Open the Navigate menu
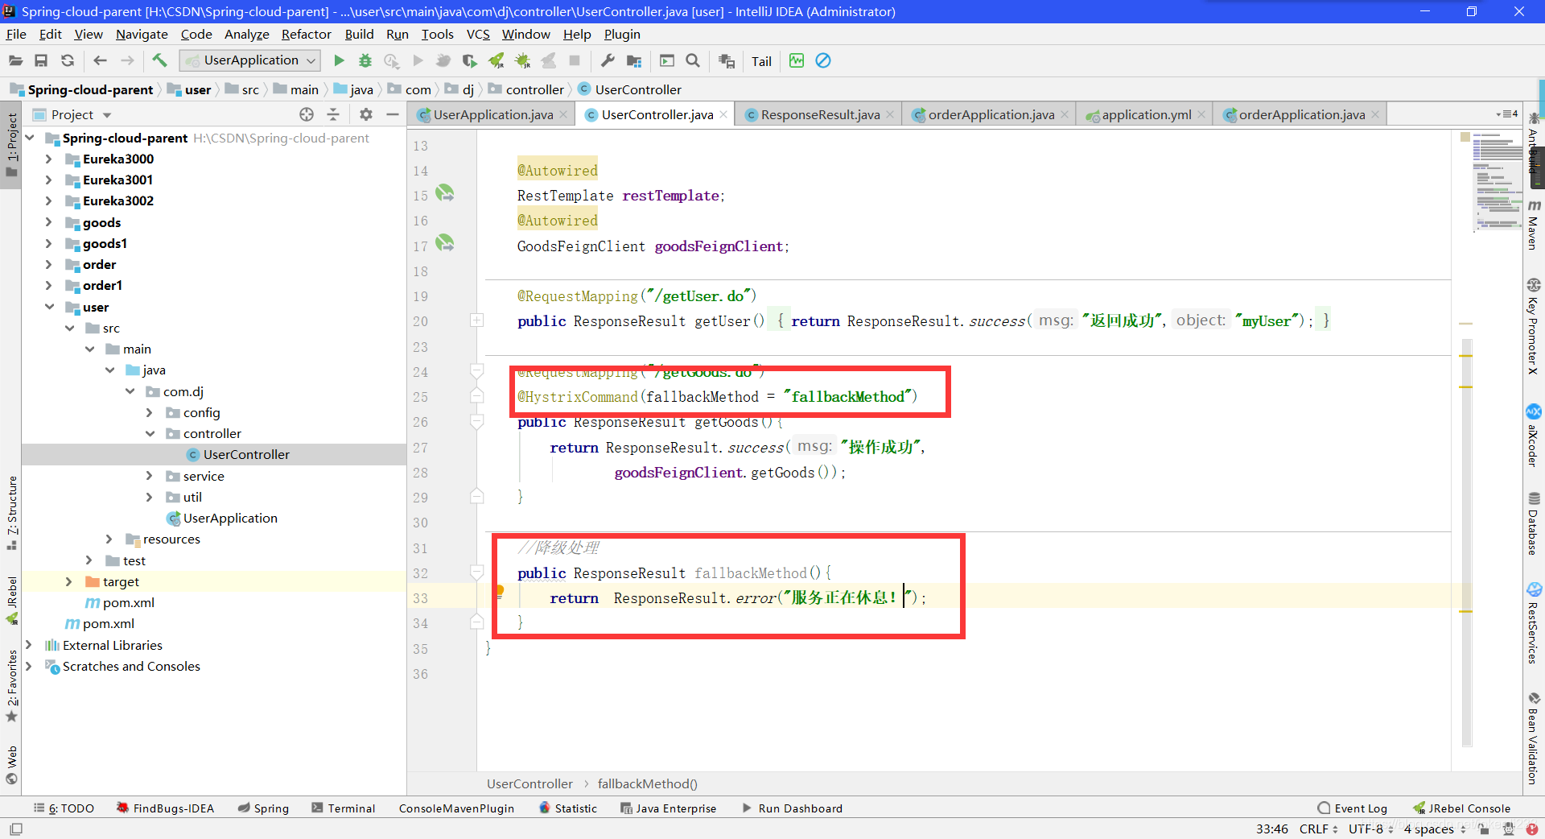The image size is (1545, 839). coord(142,34)
